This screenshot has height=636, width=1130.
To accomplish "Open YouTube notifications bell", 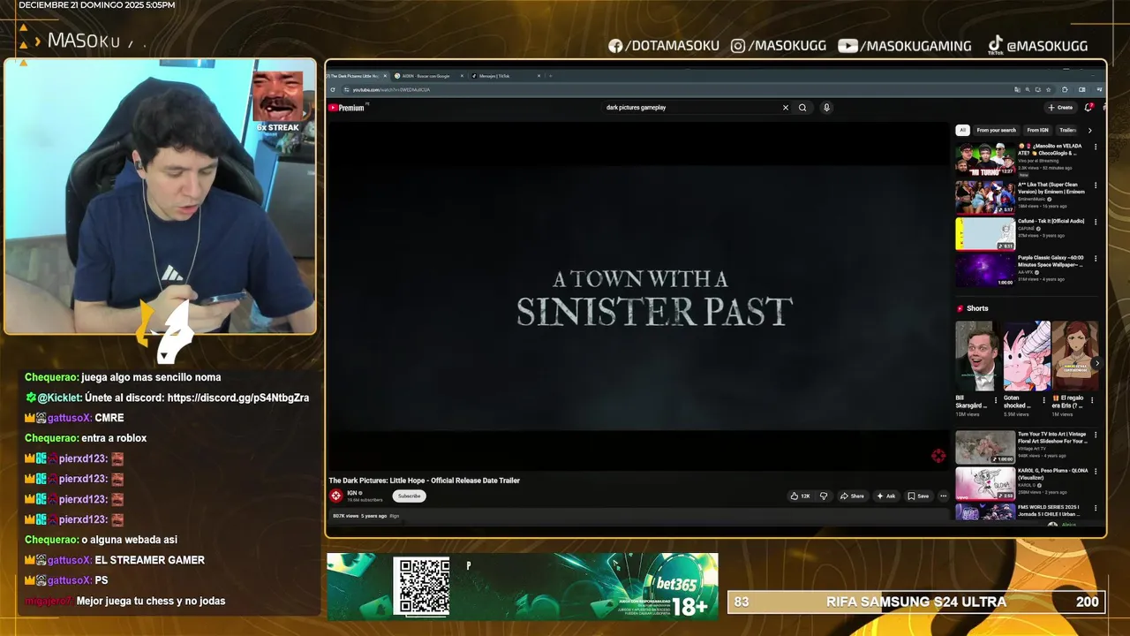I will [x=1089, y=108].
